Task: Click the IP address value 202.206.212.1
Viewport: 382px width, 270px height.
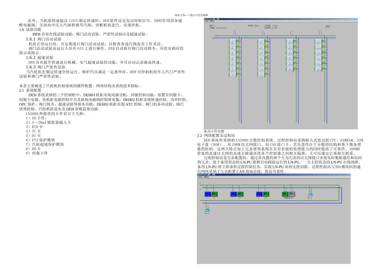Action: (x=222, y=28)
